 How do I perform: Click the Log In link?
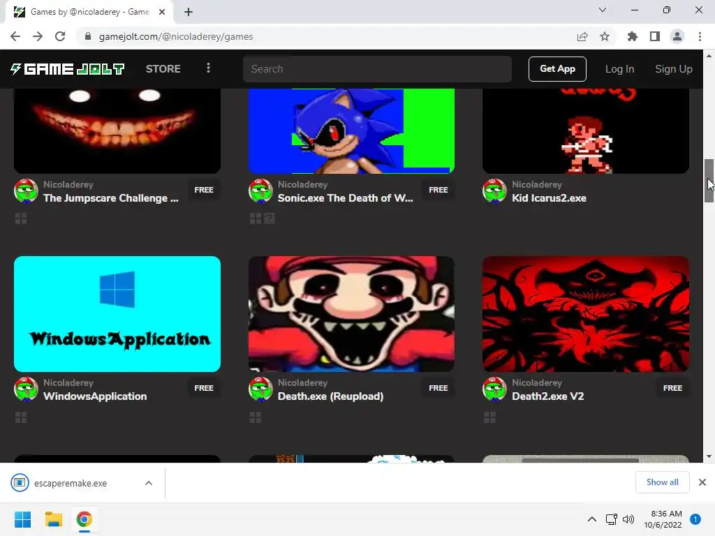(619, 69)
